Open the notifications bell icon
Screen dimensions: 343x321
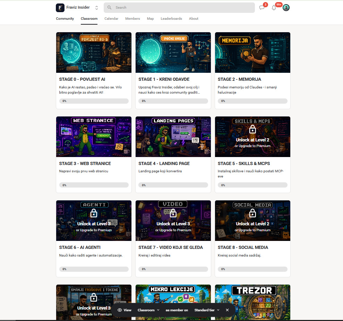pos(274,8)
